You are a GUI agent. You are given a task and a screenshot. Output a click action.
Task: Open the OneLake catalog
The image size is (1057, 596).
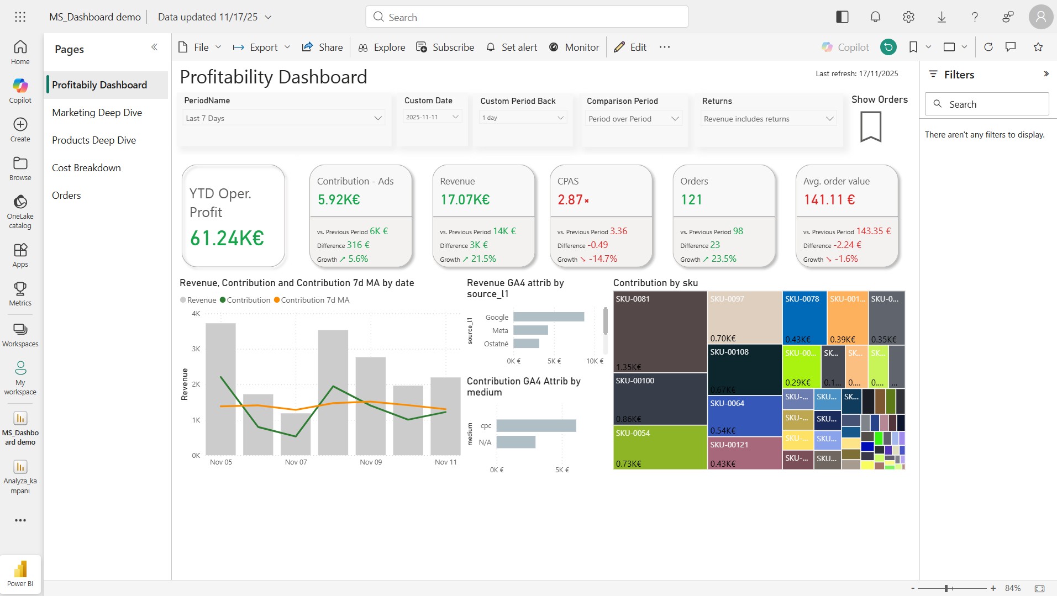tap(20, 211)
